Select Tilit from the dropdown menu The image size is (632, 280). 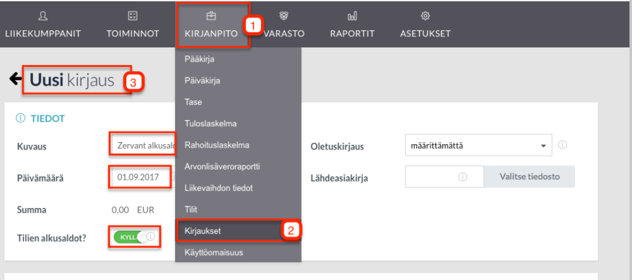pyautogui.click(x=238, y=209)
